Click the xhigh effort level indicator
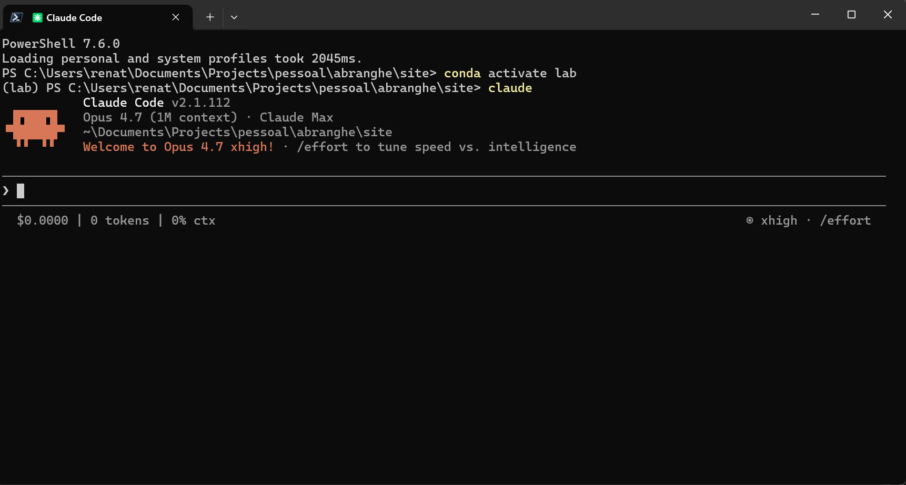Image resolution: width=906 pixels, height=485 pixels. coord(779,220)
